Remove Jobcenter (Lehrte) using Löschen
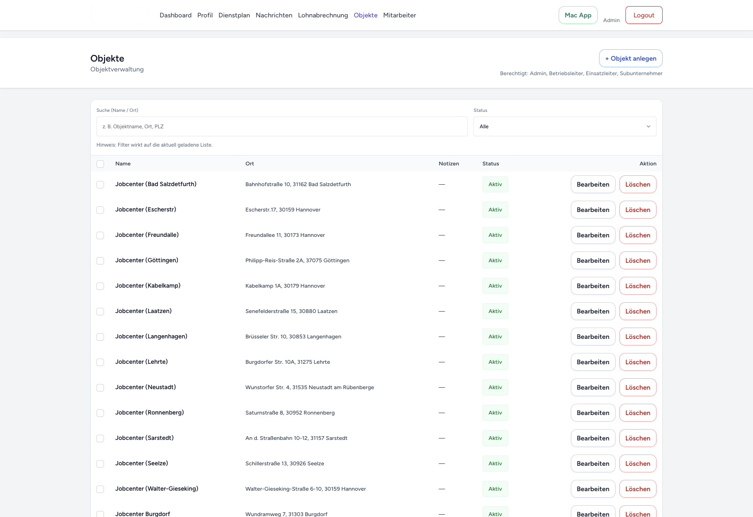 click(638, 362)
